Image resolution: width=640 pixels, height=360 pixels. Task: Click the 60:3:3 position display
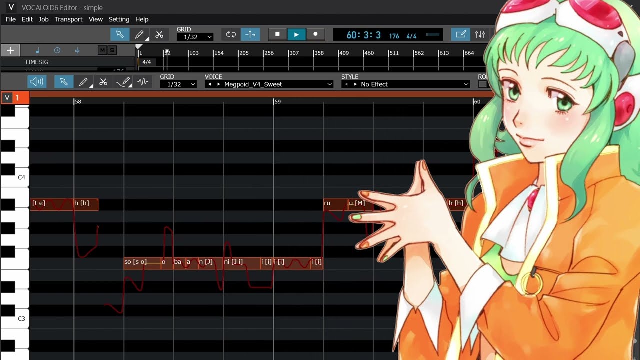tap(364, 35)
